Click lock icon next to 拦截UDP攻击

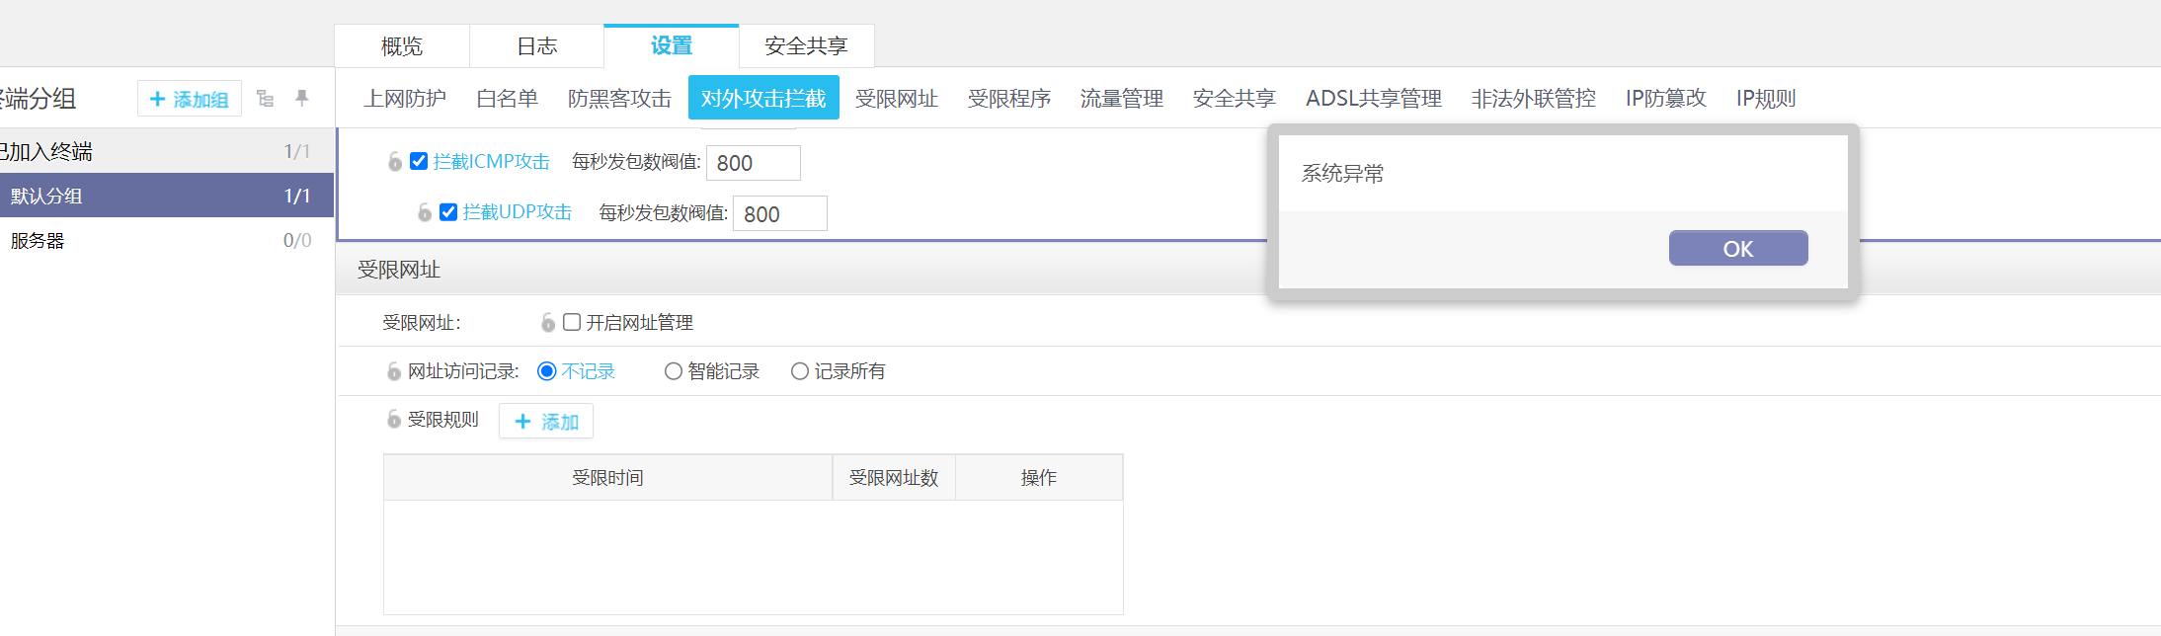coord(425,212)
